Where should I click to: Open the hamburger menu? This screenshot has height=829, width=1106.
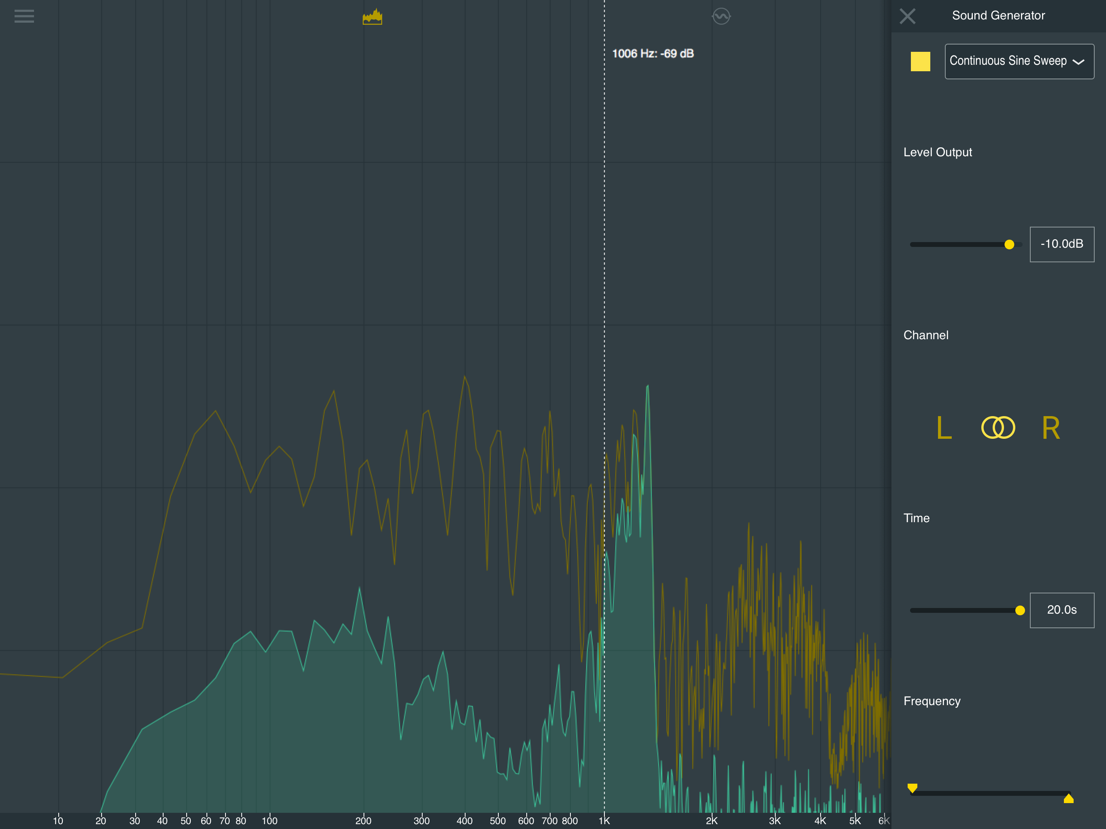(x=24, y=17)
